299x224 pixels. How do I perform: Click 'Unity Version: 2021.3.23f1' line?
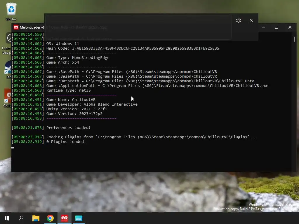pos(77,109)
